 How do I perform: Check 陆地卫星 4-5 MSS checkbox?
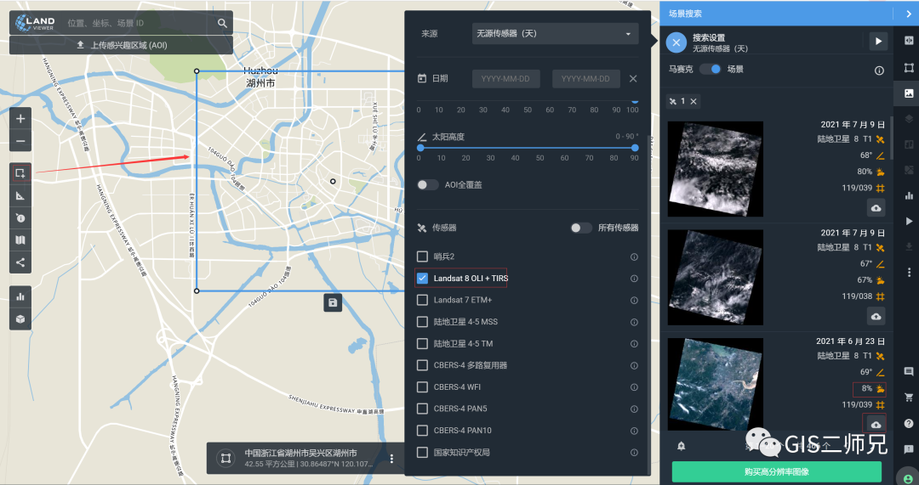click(x=422, y=322)
